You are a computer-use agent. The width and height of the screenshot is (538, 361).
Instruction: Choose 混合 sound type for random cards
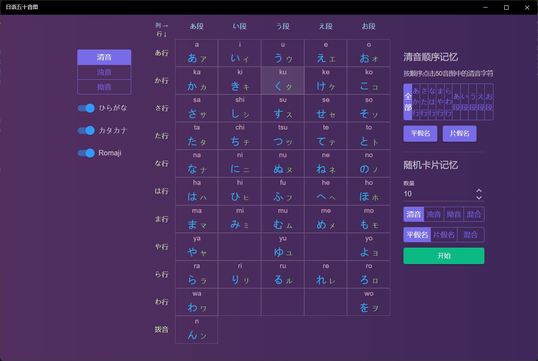tap(474, 214)
